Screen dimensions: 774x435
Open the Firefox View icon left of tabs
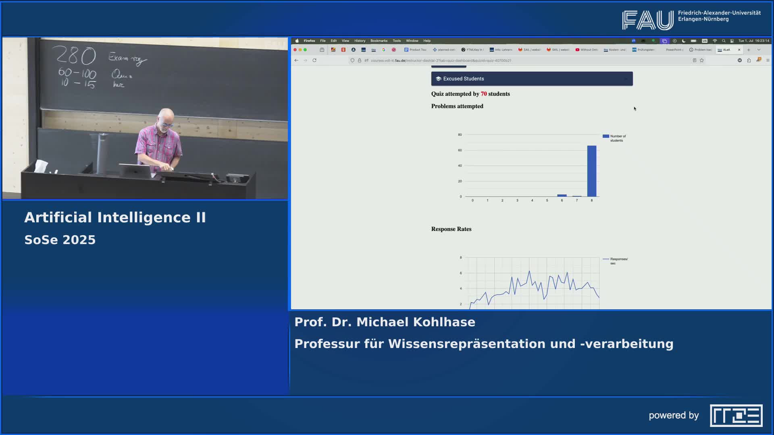(x=322, y=50)
